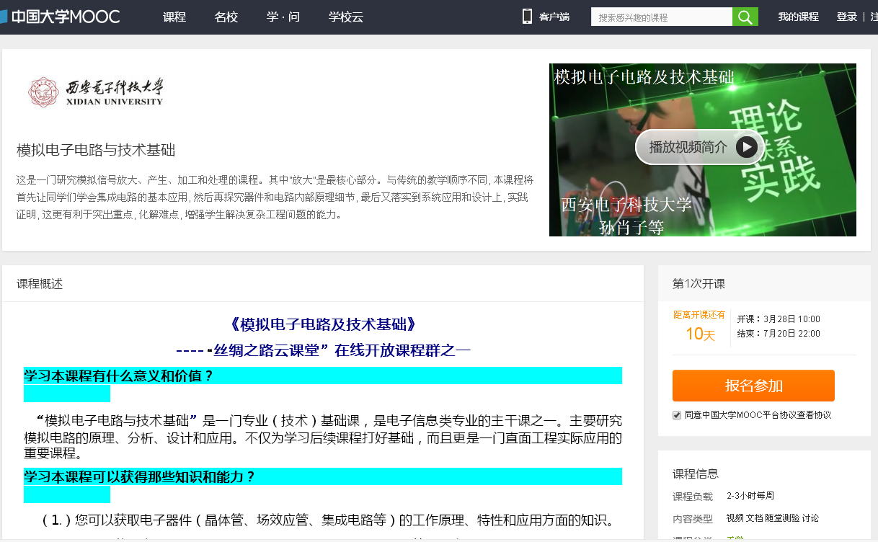Click the 中国大学MOOC site logo
878x542 pixels.
pos(61,17)
